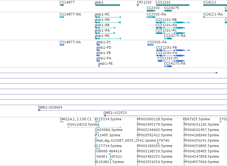Click feature labeled 308668
Image resolution: width=227 pixels, height=166 pixels.
click(x=101, y=151)
